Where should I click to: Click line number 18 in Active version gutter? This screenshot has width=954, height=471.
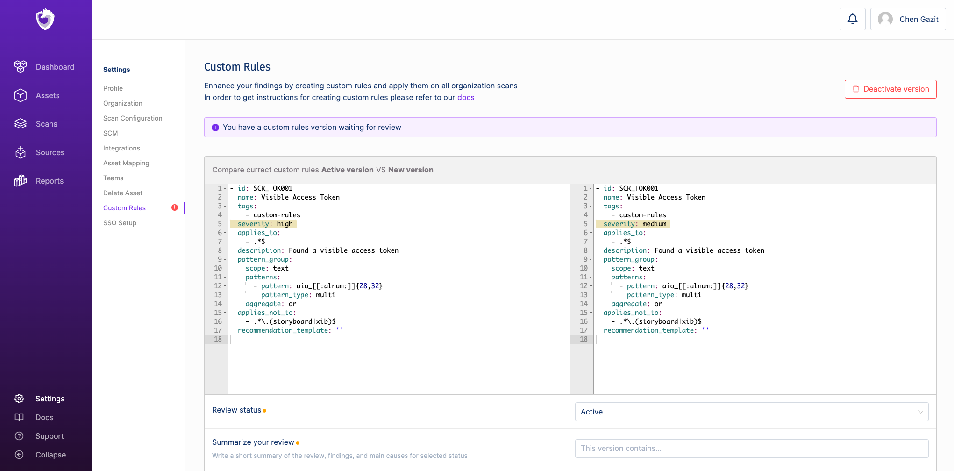point(218,340)
